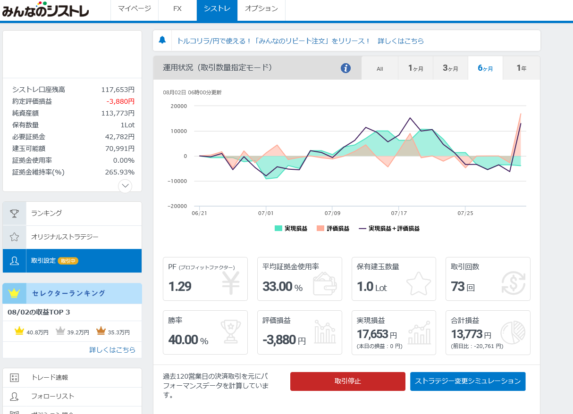The width and height of the screenshot is (573, 414).
Task: Toggle 評価損益 series in the chart legend
Action: pos(333,228)
